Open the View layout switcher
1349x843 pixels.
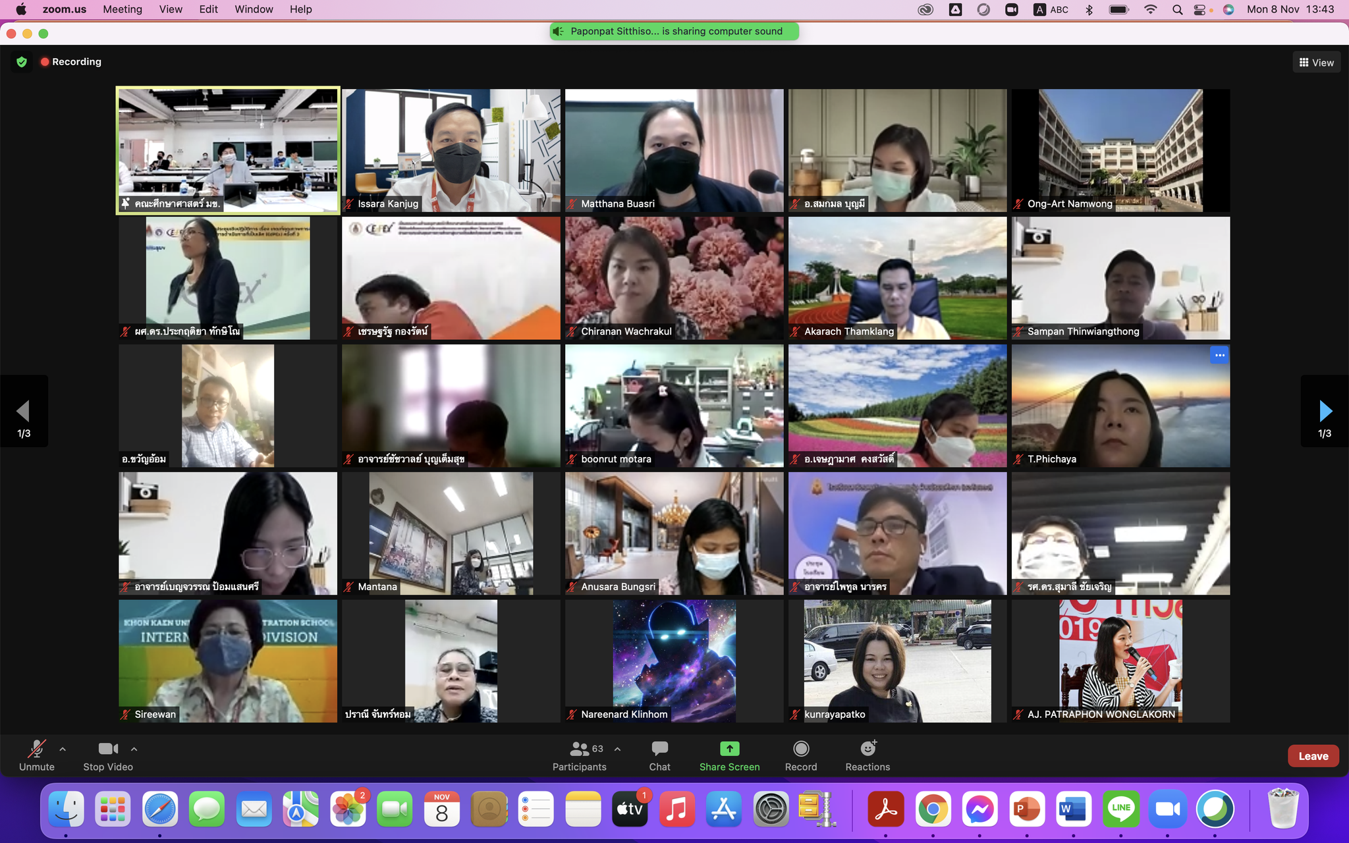(x=1316, y=63)
